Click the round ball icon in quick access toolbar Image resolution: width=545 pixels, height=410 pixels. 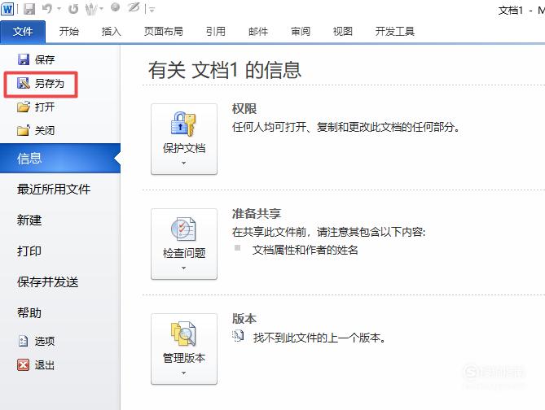point(116,7)
